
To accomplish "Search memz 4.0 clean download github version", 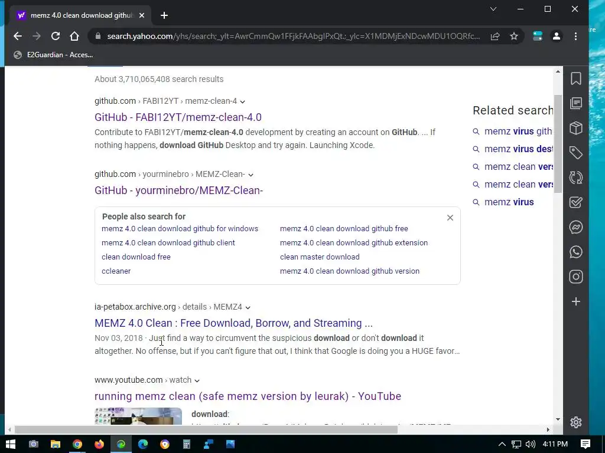I will (350, 271).
